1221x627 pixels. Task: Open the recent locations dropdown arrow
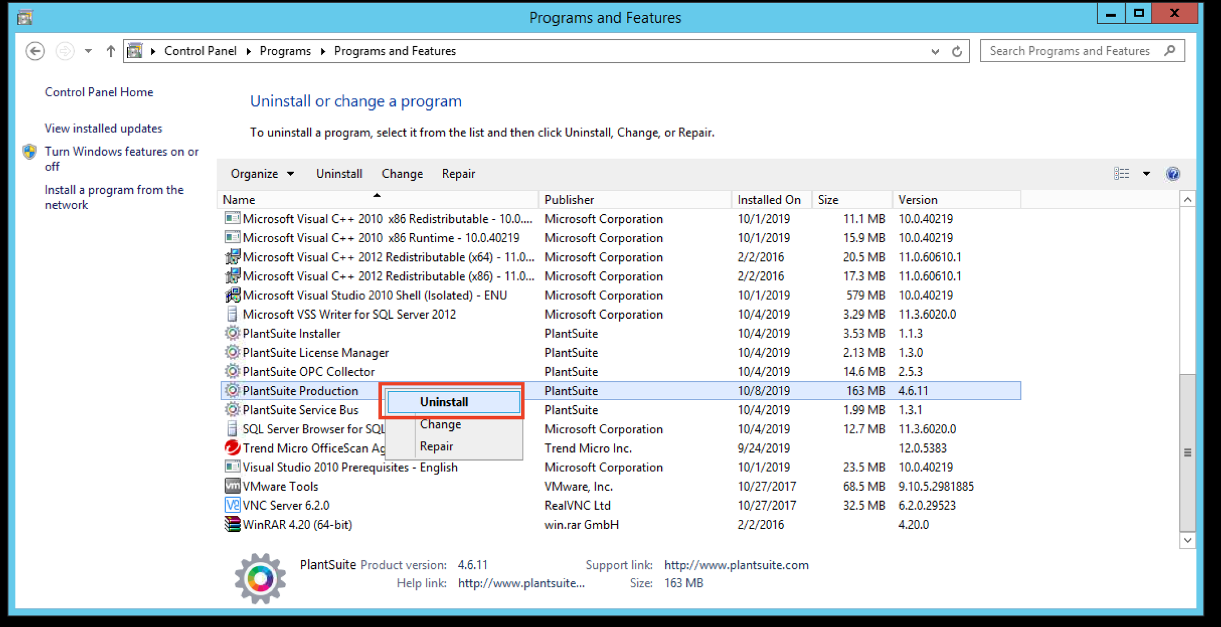[88, 51]
